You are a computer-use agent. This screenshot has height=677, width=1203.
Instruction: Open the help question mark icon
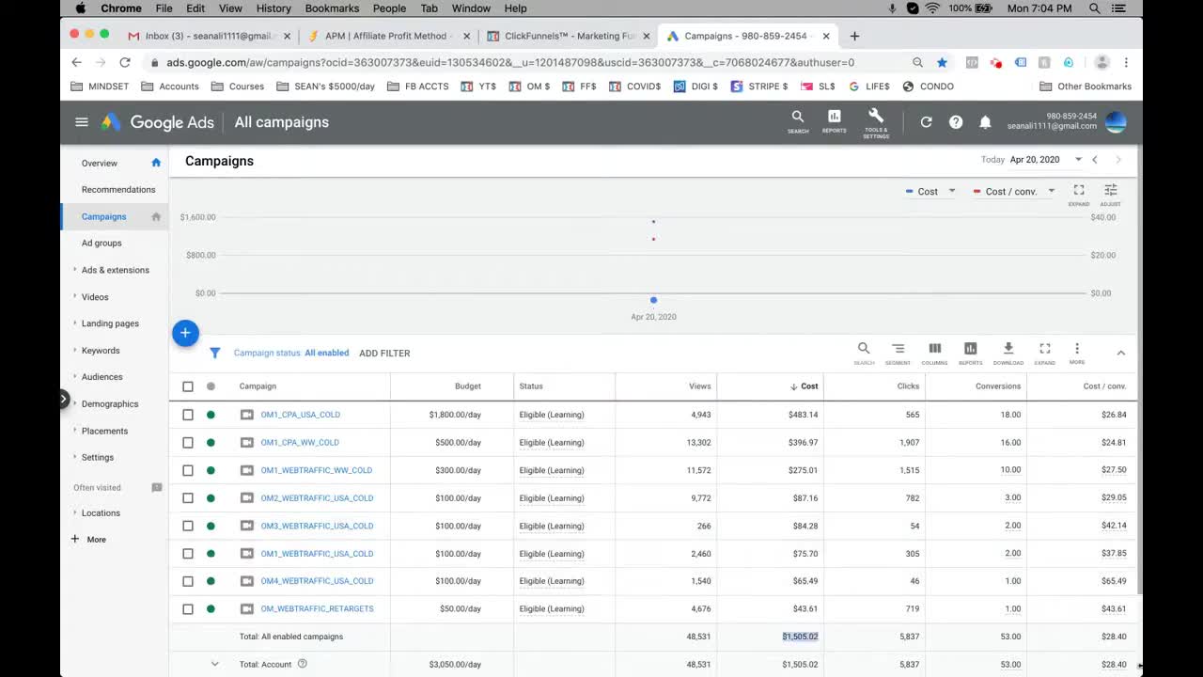point(956,122)
